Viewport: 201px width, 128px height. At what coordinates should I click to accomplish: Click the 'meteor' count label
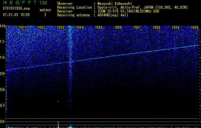45,10
